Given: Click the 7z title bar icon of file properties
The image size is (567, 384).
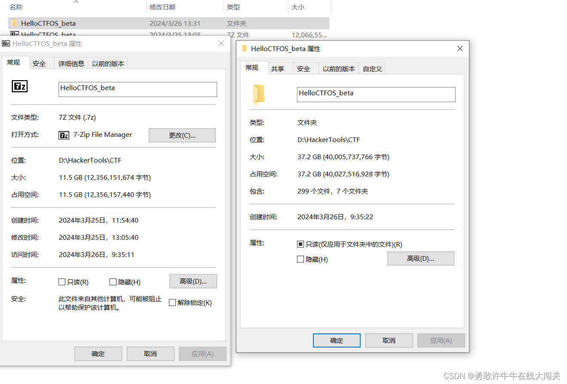Looking at the screenshot, I should [x=6, y=44].
